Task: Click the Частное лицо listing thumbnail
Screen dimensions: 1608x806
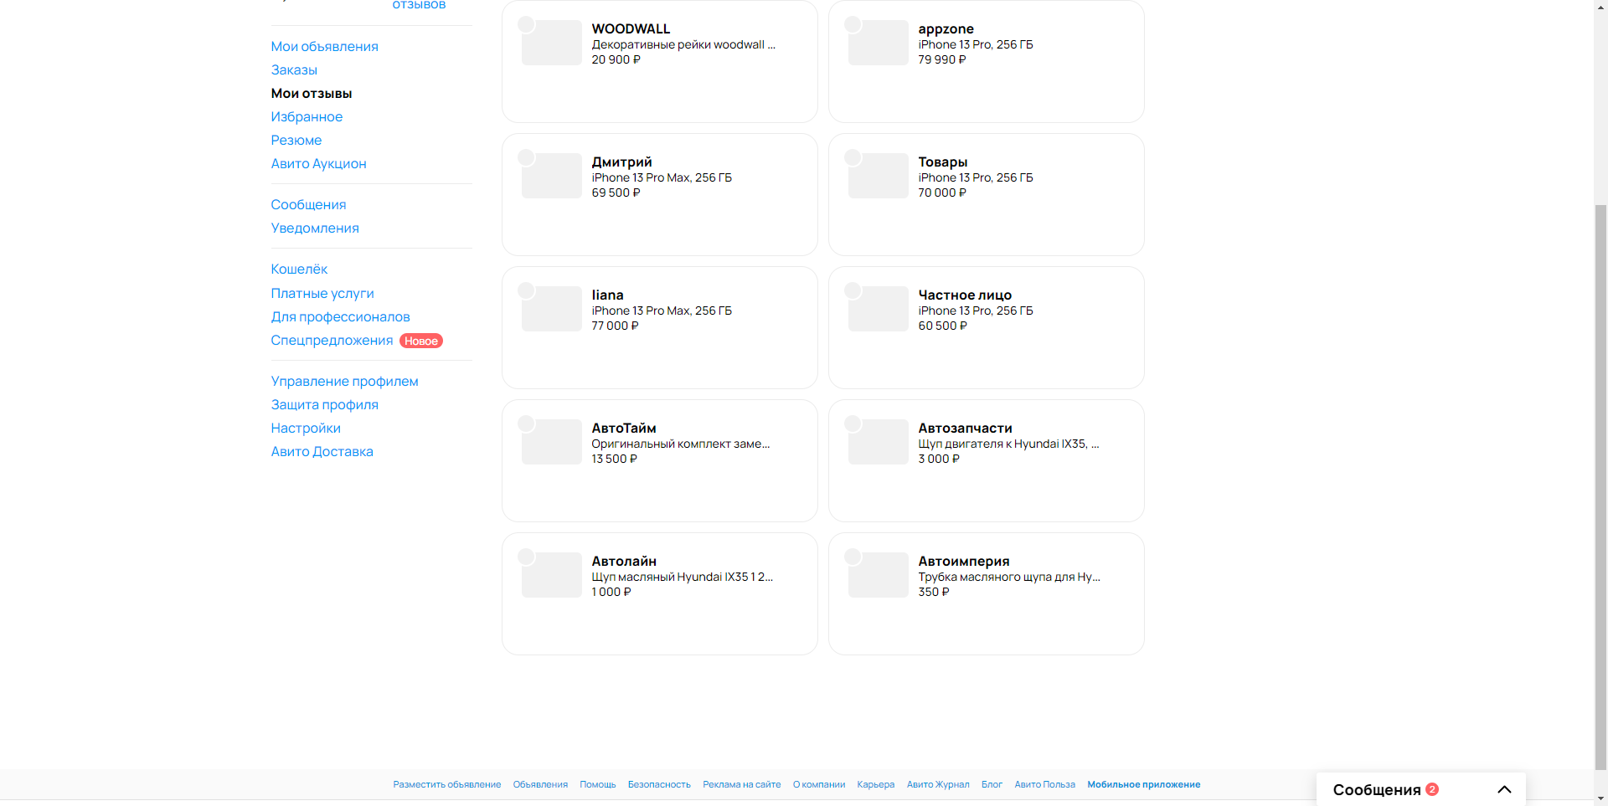Action: click(x=878, y=309)
